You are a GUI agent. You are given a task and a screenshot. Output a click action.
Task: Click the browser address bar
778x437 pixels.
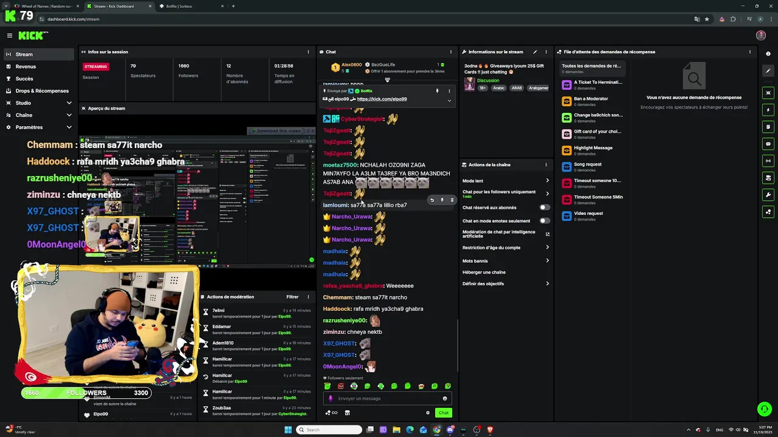[x=365, y=19]
